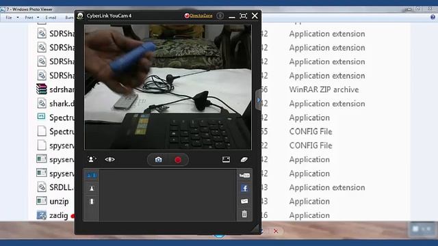Send captured media by email icon
Viewport: 438px width, 246px height.
[x=244, y=201]
